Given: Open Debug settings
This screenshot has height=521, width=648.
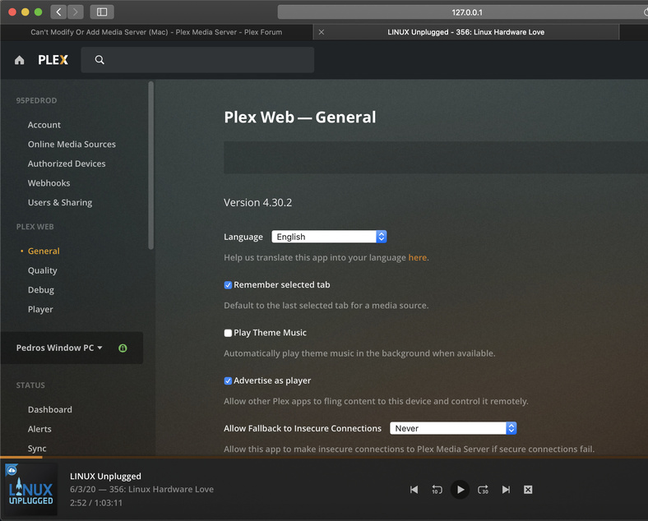Looking at the screenshot, I should (41, 290).
